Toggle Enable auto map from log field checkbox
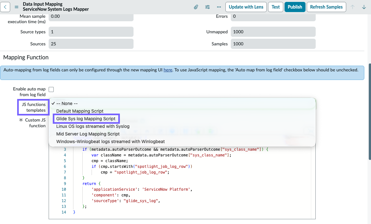 (x=51, y=89)
